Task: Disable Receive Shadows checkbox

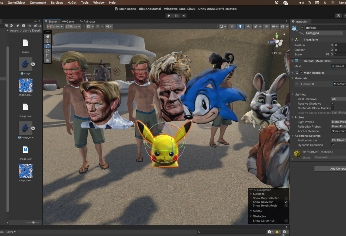Action: click(x=333, y=104)
